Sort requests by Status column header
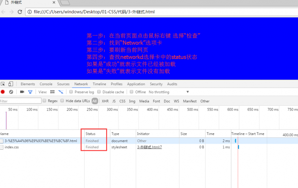298x188 pixels. (x=91, y=134)
